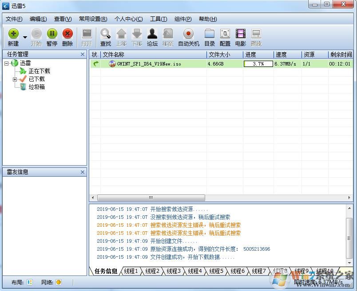Image resolution: width=357 pixels, height=291 pixels.
Task: Click the 4.66GB file size cell
Action: tap(216, 64)
